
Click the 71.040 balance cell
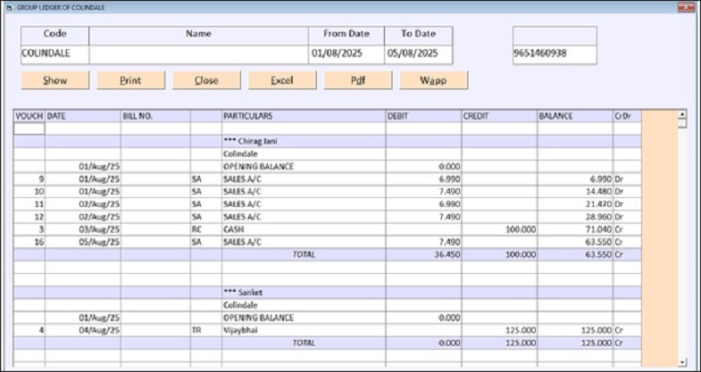(x=575, y=230)
